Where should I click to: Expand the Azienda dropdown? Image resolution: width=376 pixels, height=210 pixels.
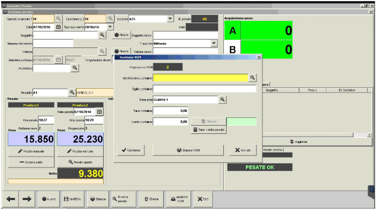[x=170, y=19]
